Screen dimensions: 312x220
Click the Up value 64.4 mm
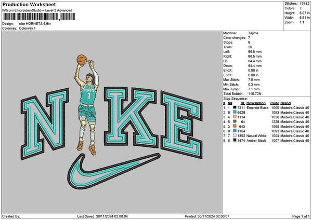coord(255,61)
